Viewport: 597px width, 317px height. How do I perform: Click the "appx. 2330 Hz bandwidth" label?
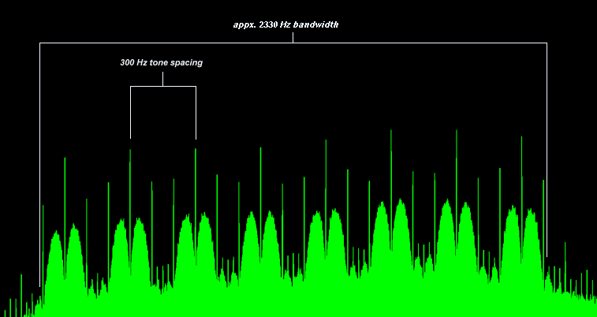coord(286,24)
